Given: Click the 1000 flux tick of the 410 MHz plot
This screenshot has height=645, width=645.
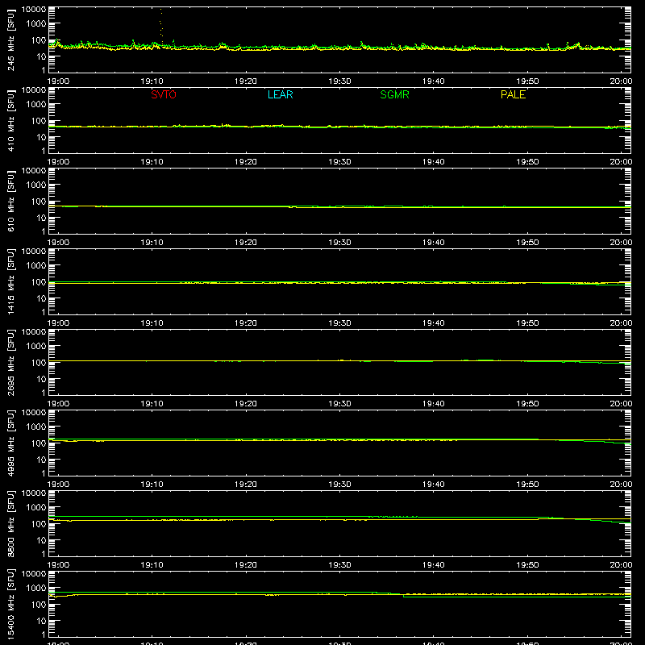Looking at the screenshot, I should 36,105.
